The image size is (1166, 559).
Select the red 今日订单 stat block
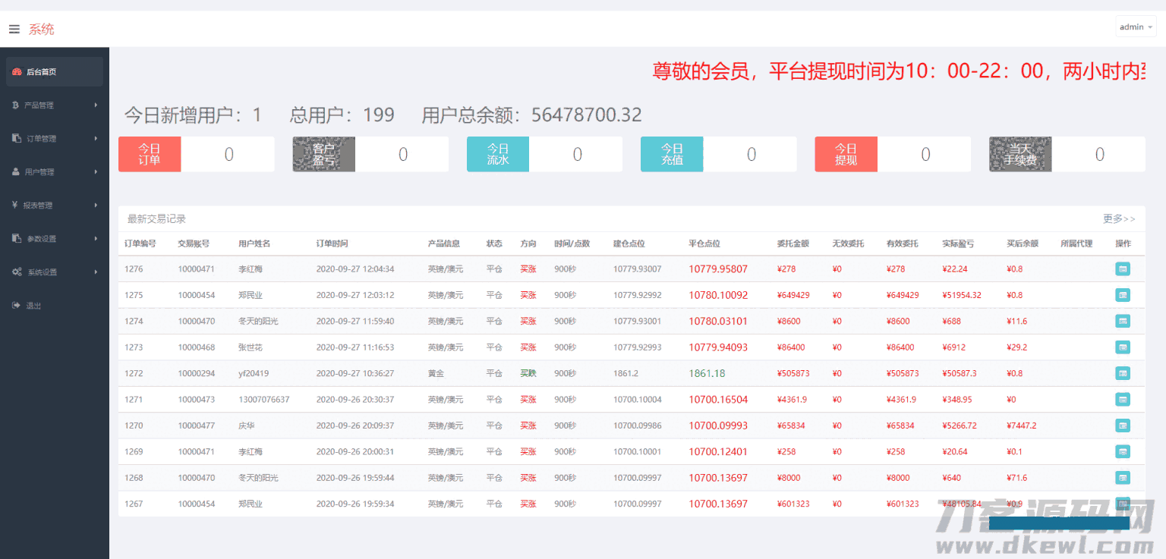click(150, 154)
